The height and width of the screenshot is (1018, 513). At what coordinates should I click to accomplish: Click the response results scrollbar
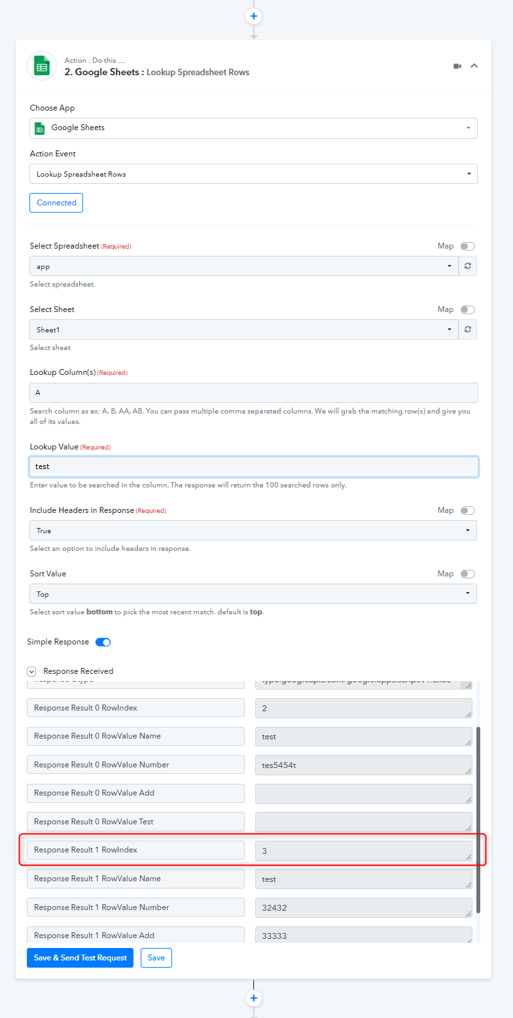[x=478, y=820]
